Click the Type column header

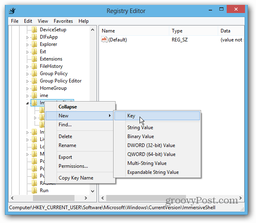pyautogui.click(x=193, y=31)
